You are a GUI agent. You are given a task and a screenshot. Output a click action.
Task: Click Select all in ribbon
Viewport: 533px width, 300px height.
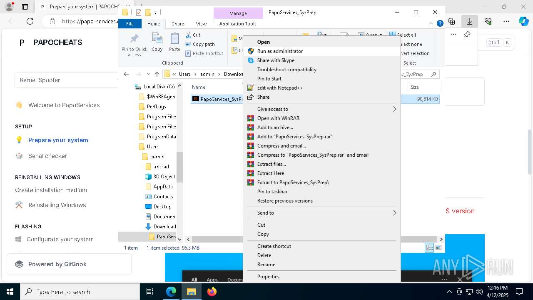(403, 35)
